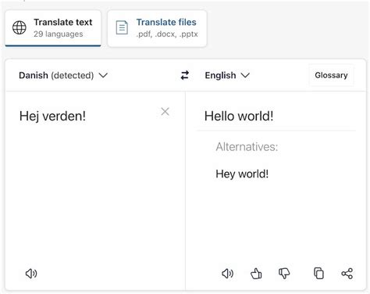Image resolution: width=370 pixels, height=294 pixels.
Task: Switch to the Translate text tab
Action: point(53,28)
